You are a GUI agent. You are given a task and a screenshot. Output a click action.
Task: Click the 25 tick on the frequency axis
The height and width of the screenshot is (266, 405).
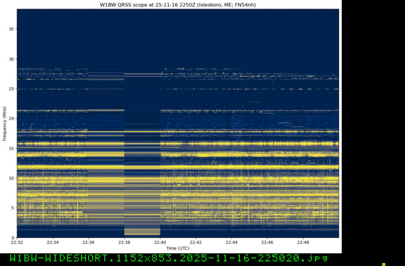(12, 89)
